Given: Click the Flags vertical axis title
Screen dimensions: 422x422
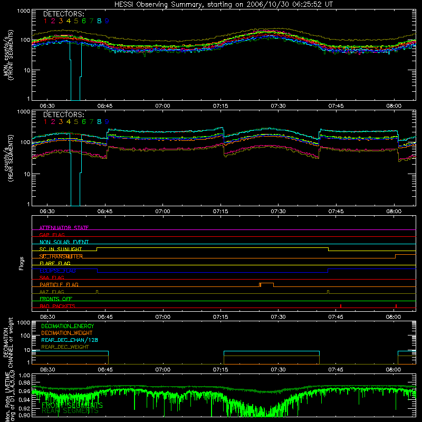Looking at the screenshot, I should point(21,263).
